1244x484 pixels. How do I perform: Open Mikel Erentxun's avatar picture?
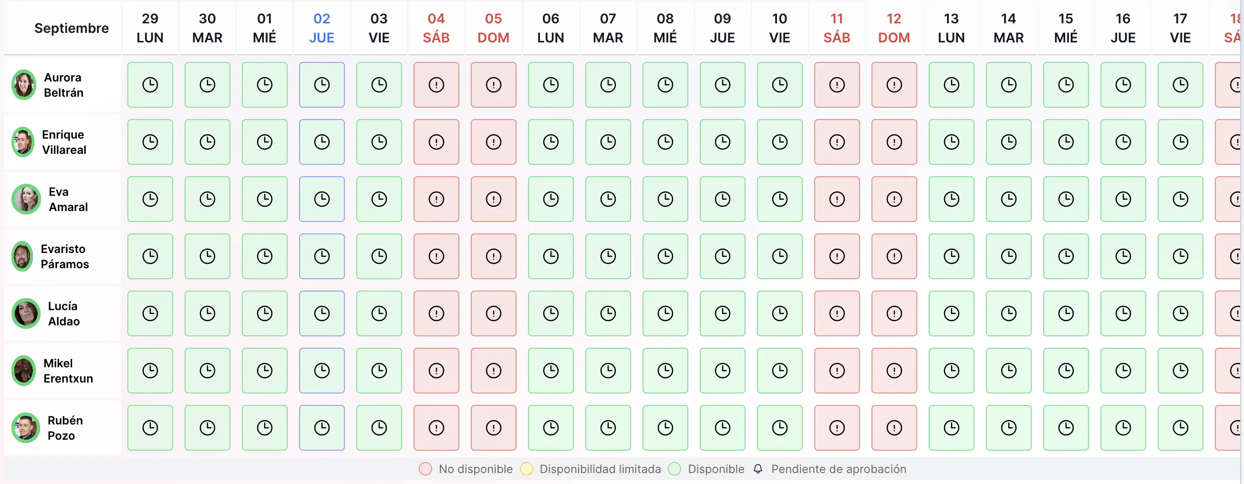[24, 371]
